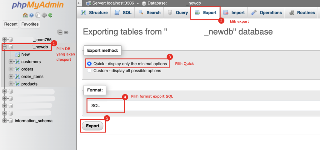Expand the order_items table node
The width and height of the screenshot is (320, 150).
click(x=11, y=76)
